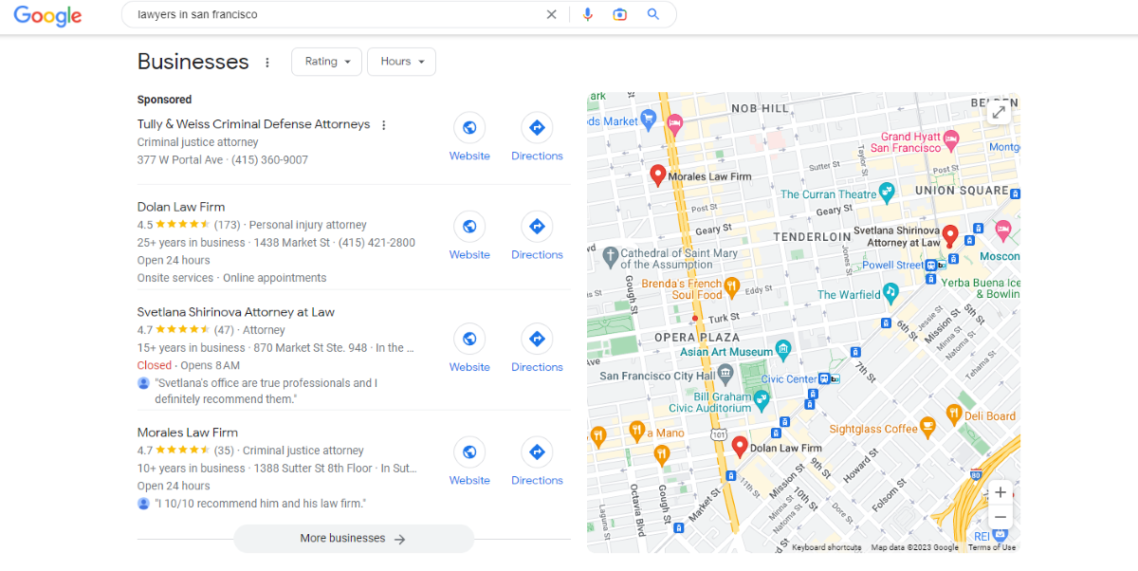Viewport: 1138px width, 571px height.
Task: Click Sightglass Coffee map marker
Action: point(927,429)
